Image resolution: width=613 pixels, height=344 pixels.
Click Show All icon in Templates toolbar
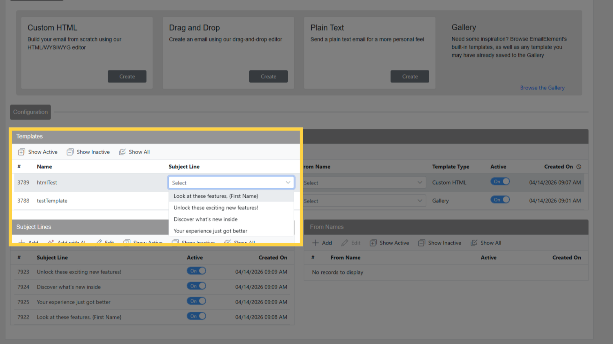[x=122, y=152]
